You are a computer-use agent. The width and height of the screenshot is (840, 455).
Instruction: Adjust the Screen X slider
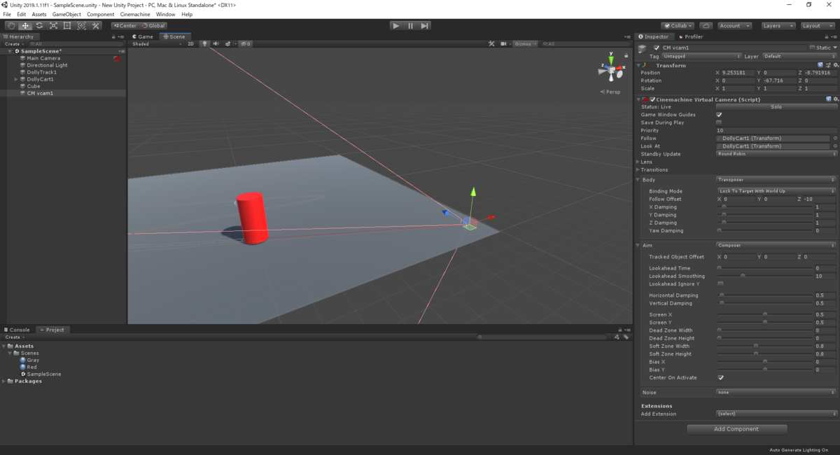point(764,314)
